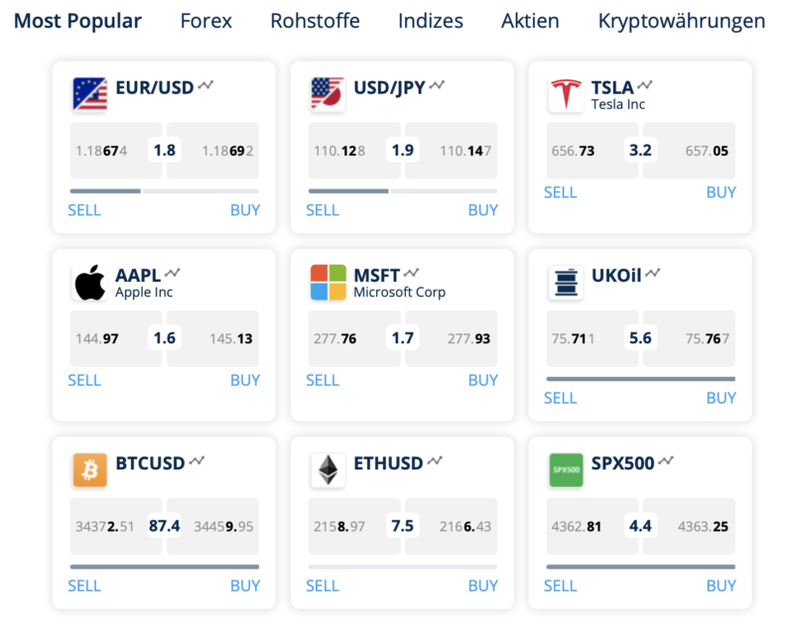
Task: Select the Rohstoffe tab
Action: point(315,21)
